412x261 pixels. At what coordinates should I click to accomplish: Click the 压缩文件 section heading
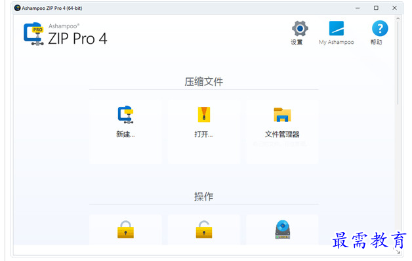coord(203,82)
